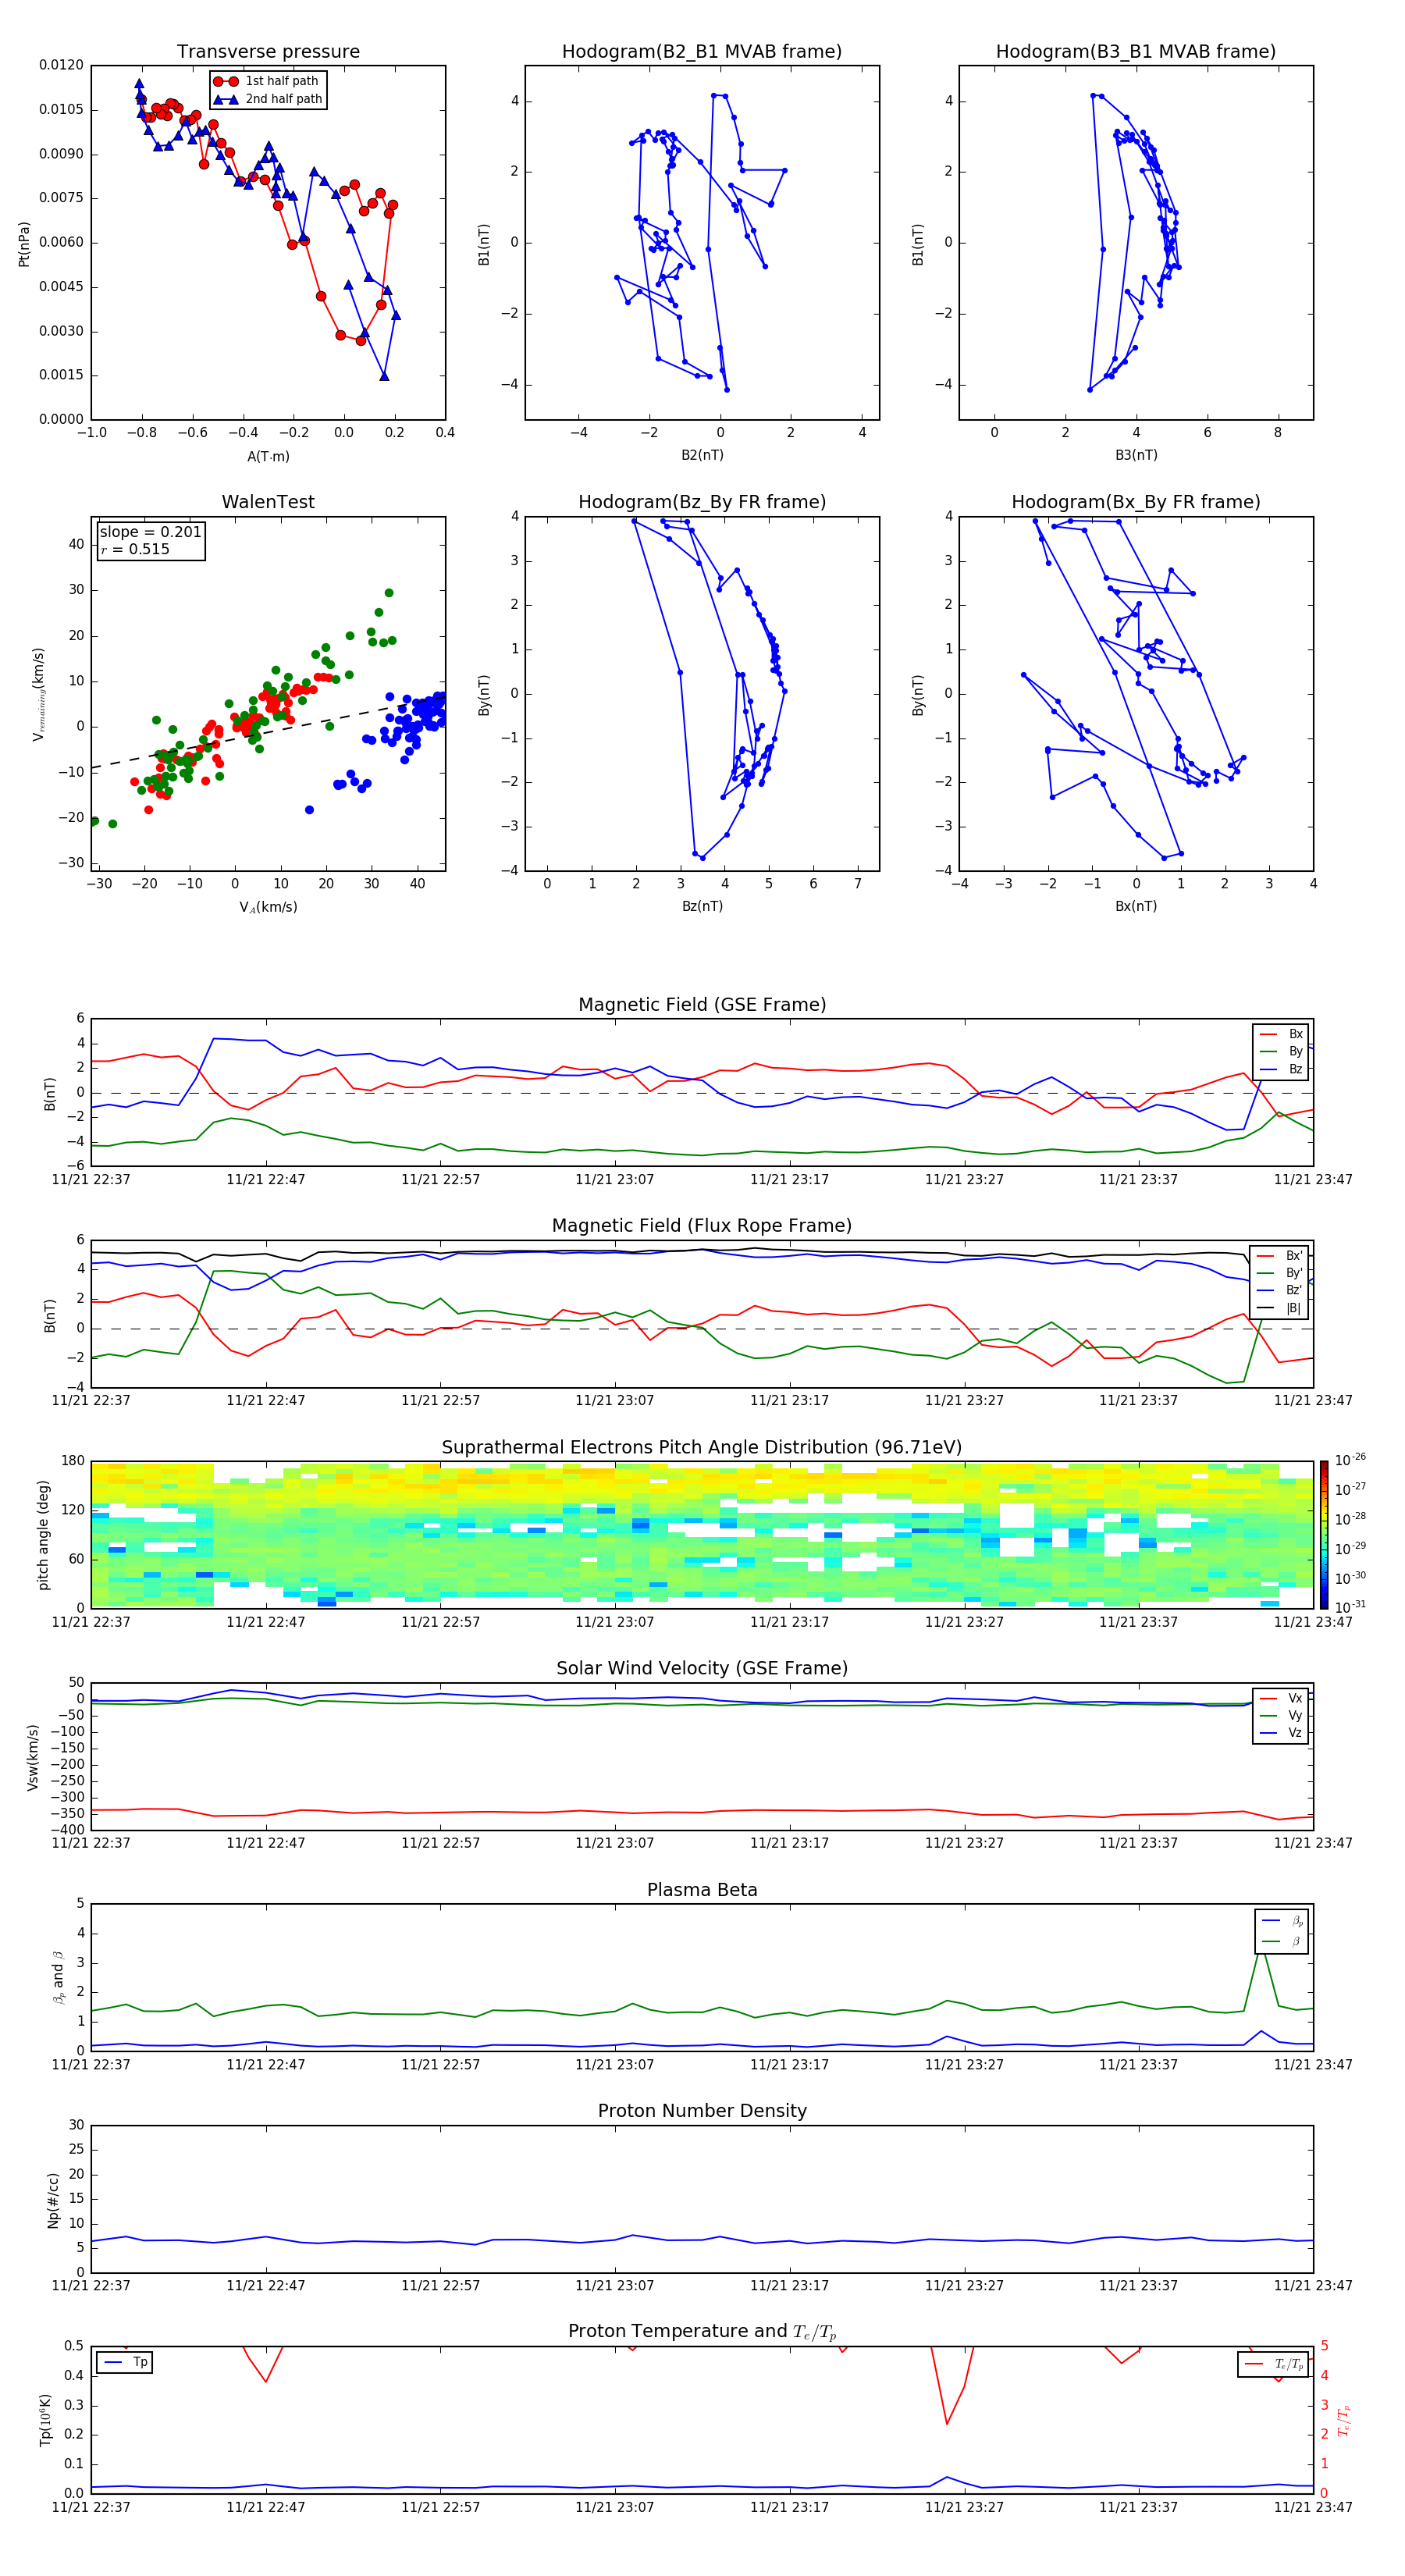Click the 'Transverse pressure' plot title

(x=268, y=52)
